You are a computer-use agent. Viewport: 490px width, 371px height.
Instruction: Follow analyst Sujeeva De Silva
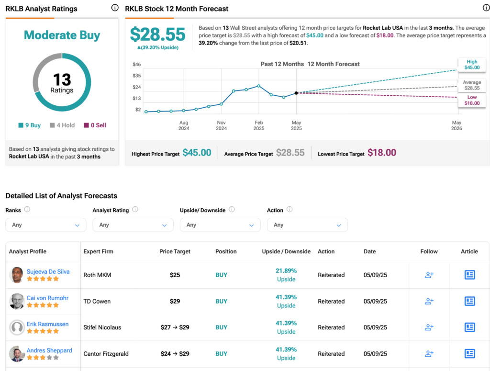click(429, 275)
